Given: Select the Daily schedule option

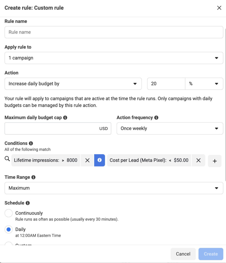Looking at the screenshot, I should click(x=8, y=229).
